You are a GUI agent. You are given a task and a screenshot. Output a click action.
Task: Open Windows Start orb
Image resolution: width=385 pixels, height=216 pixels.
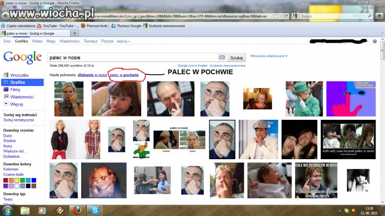7,210
